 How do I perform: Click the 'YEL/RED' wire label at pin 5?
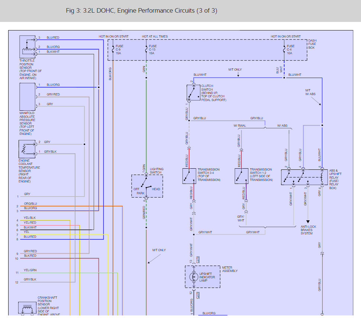(30, 223)
